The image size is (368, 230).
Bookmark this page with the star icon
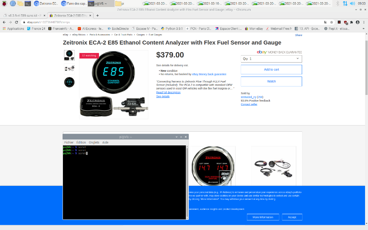click(x=332, y=22)
